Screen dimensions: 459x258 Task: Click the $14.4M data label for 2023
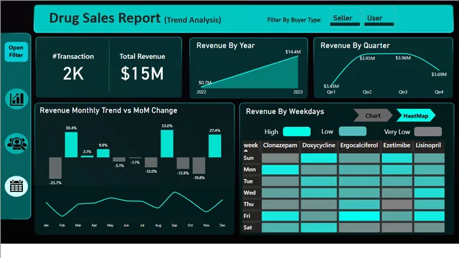(x=293, y=52)
